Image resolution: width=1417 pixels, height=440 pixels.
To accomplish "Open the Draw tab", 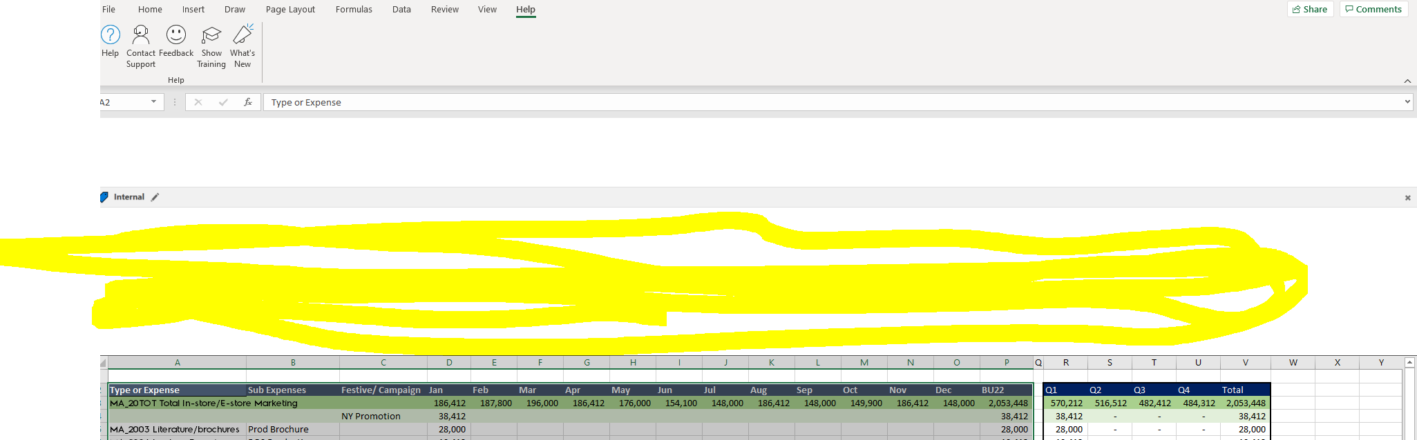I will [x=235, y=9].
